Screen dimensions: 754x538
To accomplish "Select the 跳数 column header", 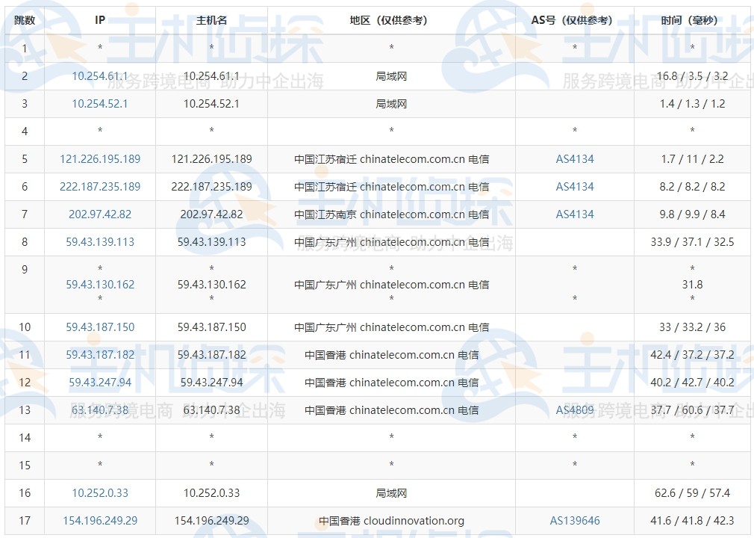I will [25, 21].
